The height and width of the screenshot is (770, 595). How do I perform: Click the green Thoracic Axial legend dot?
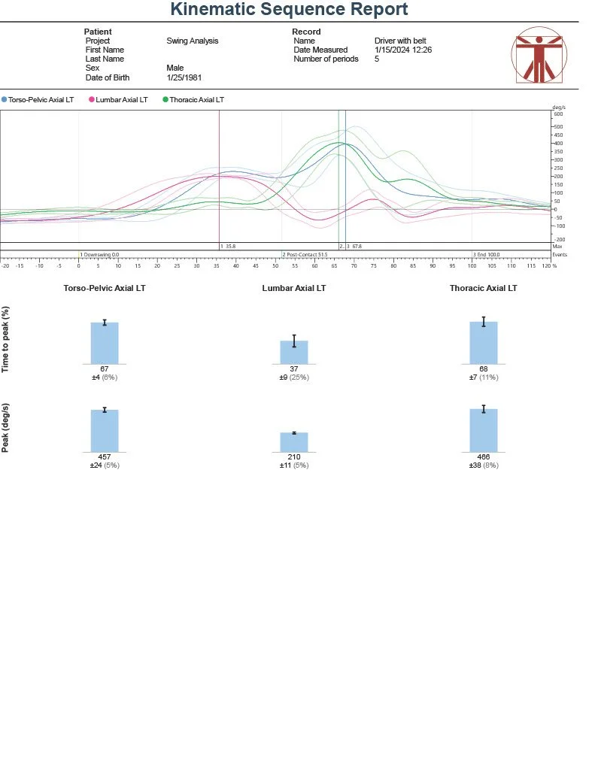click(x=165, y=99)
